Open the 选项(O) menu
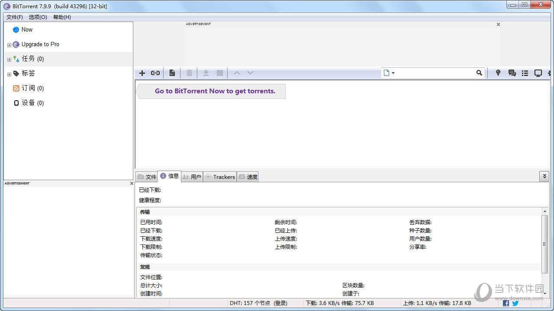The height and width of the screenshot is (311, 554). [x=38, y=17]
